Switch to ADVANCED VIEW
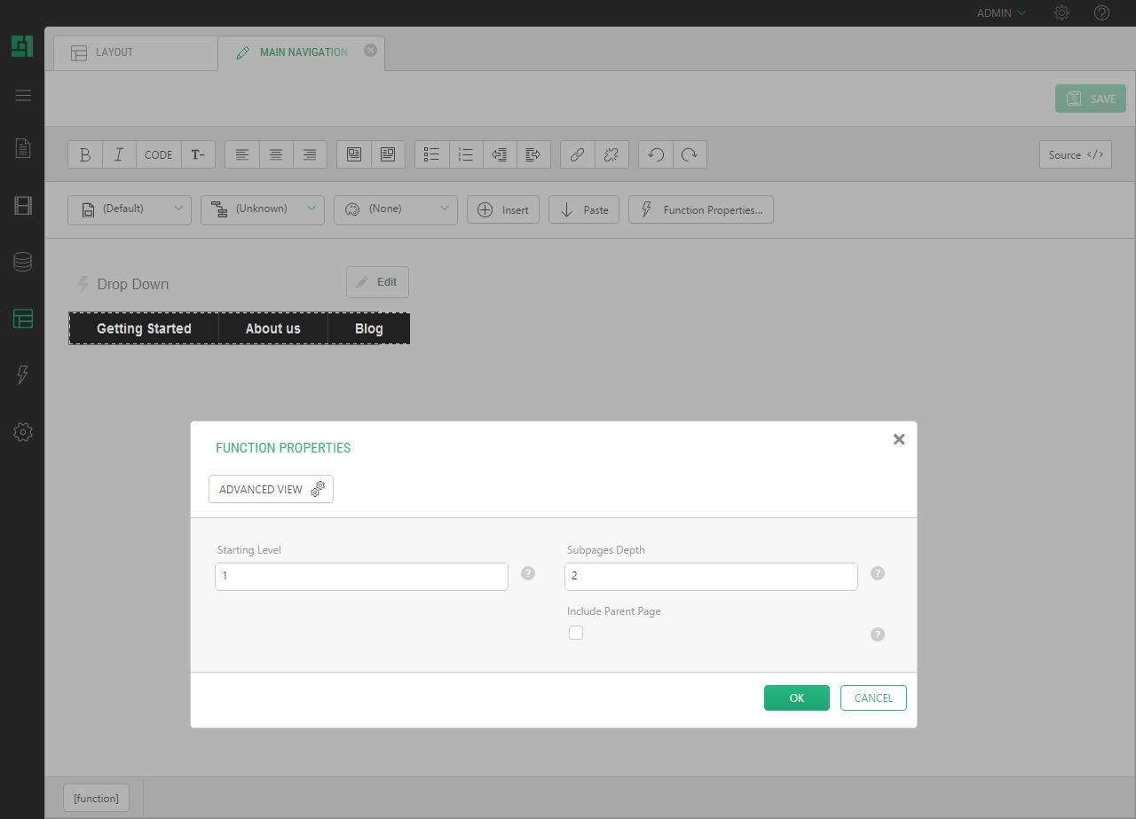 click(271, 490)
